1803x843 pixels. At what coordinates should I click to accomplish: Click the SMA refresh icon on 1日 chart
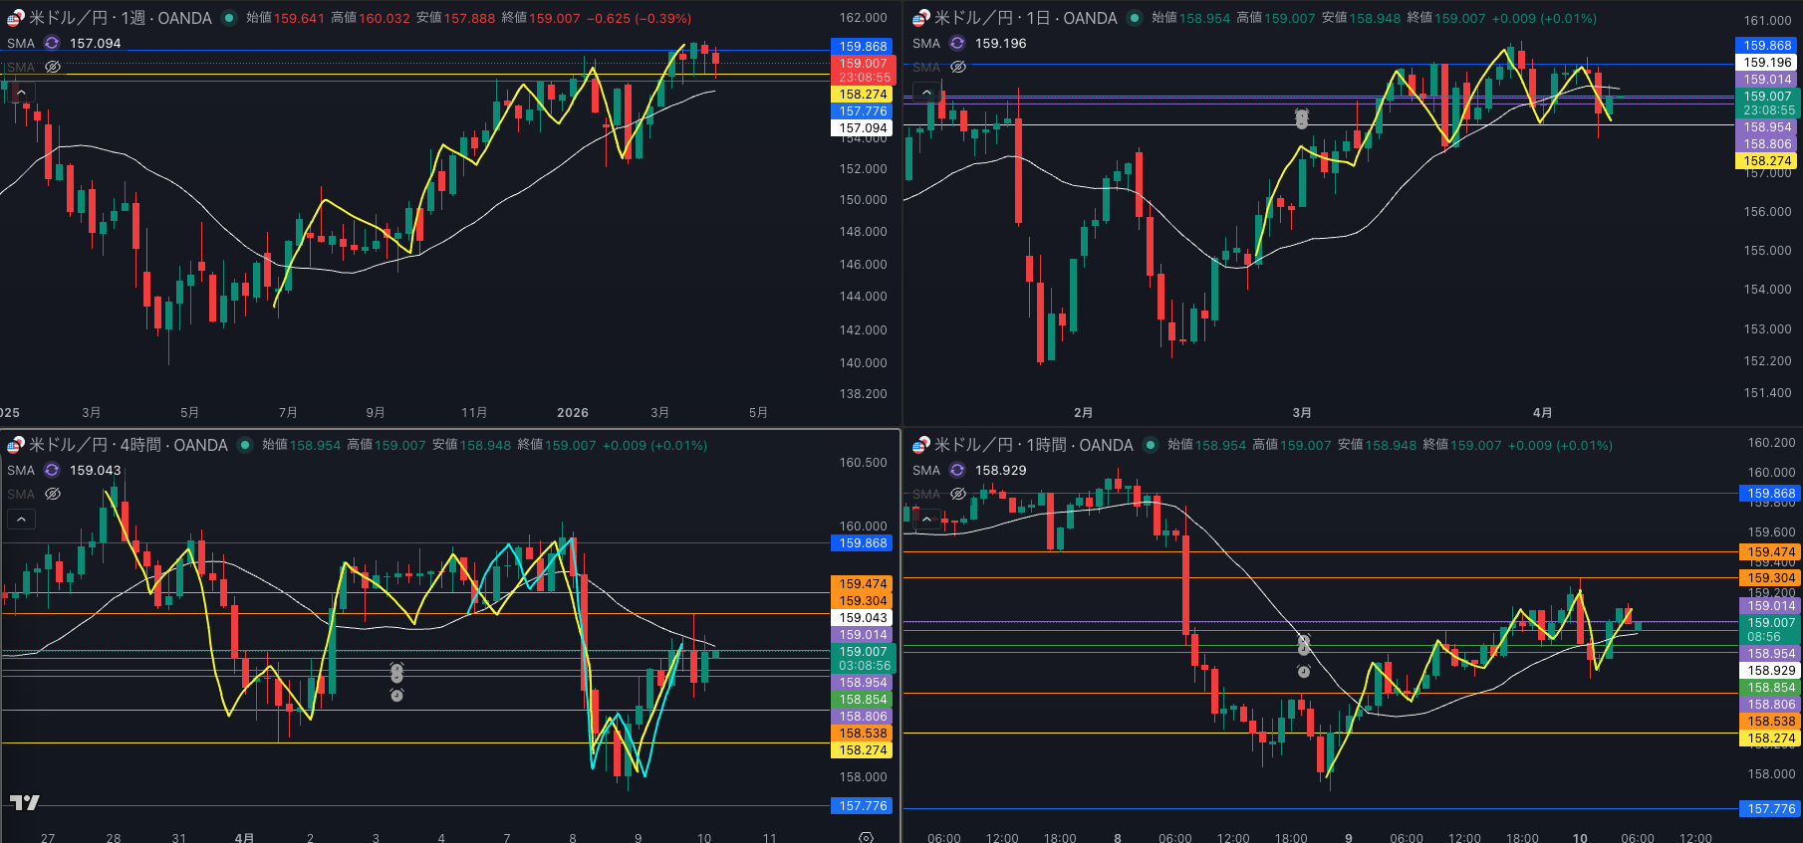point(957,43)
